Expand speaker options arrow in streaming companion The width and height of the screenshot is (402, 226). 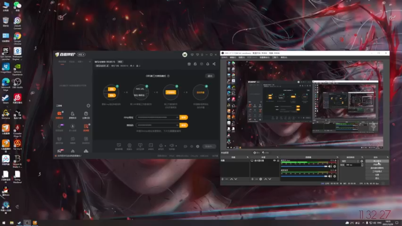coord(176,146)
